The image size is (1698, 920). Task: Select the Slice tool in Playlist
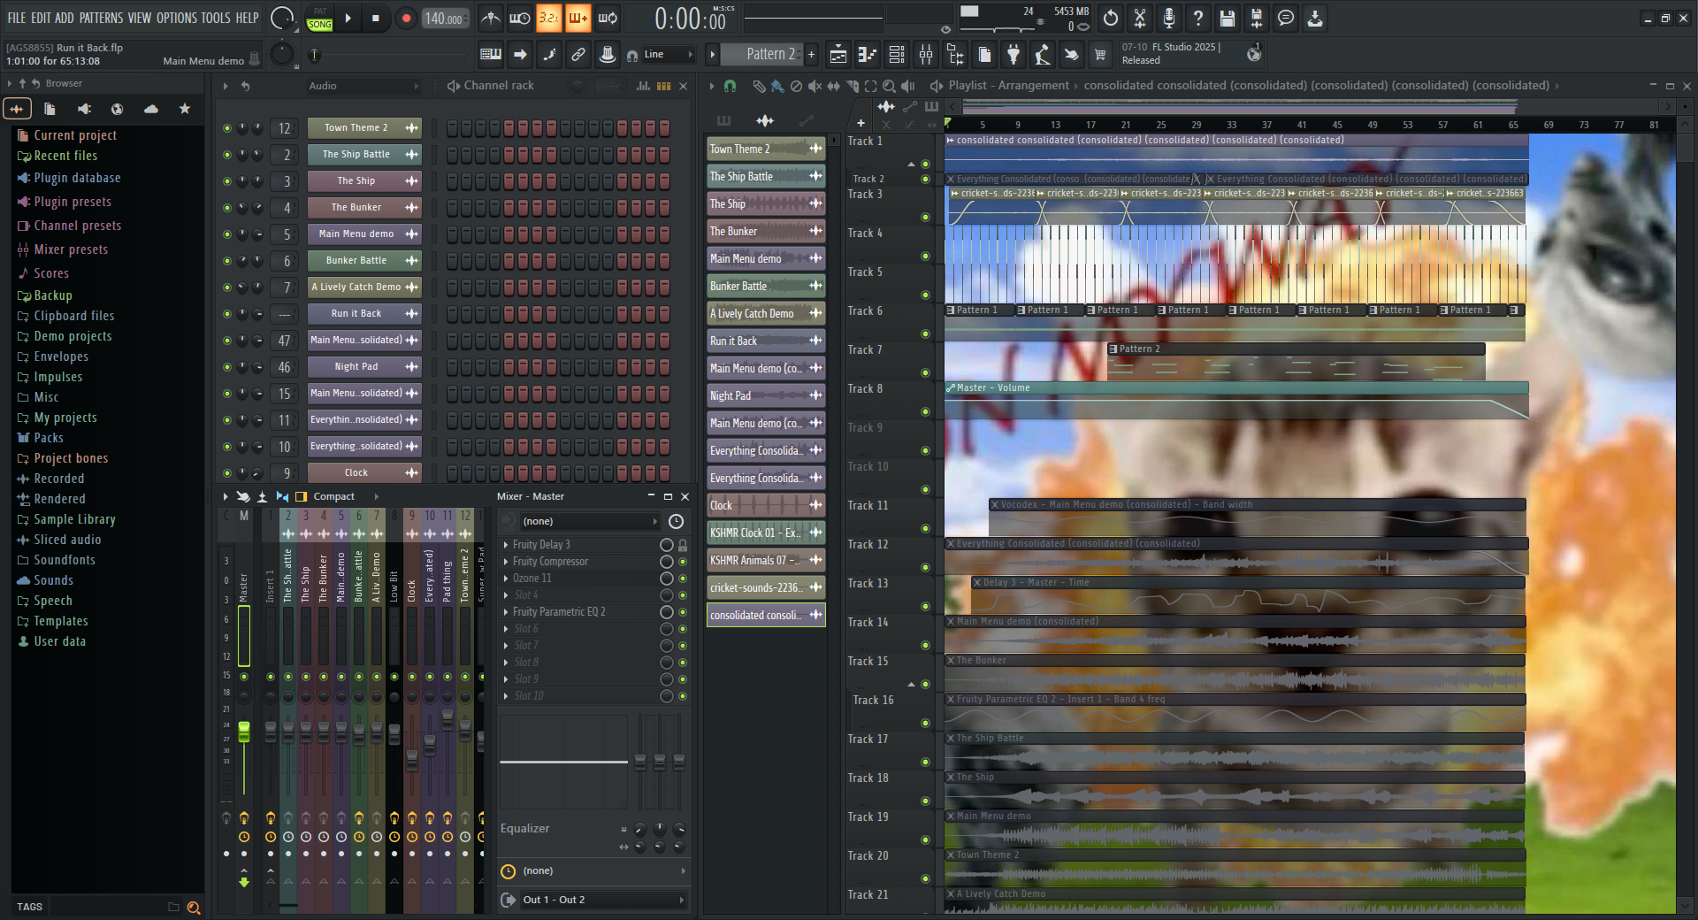(x=853, y=86)
